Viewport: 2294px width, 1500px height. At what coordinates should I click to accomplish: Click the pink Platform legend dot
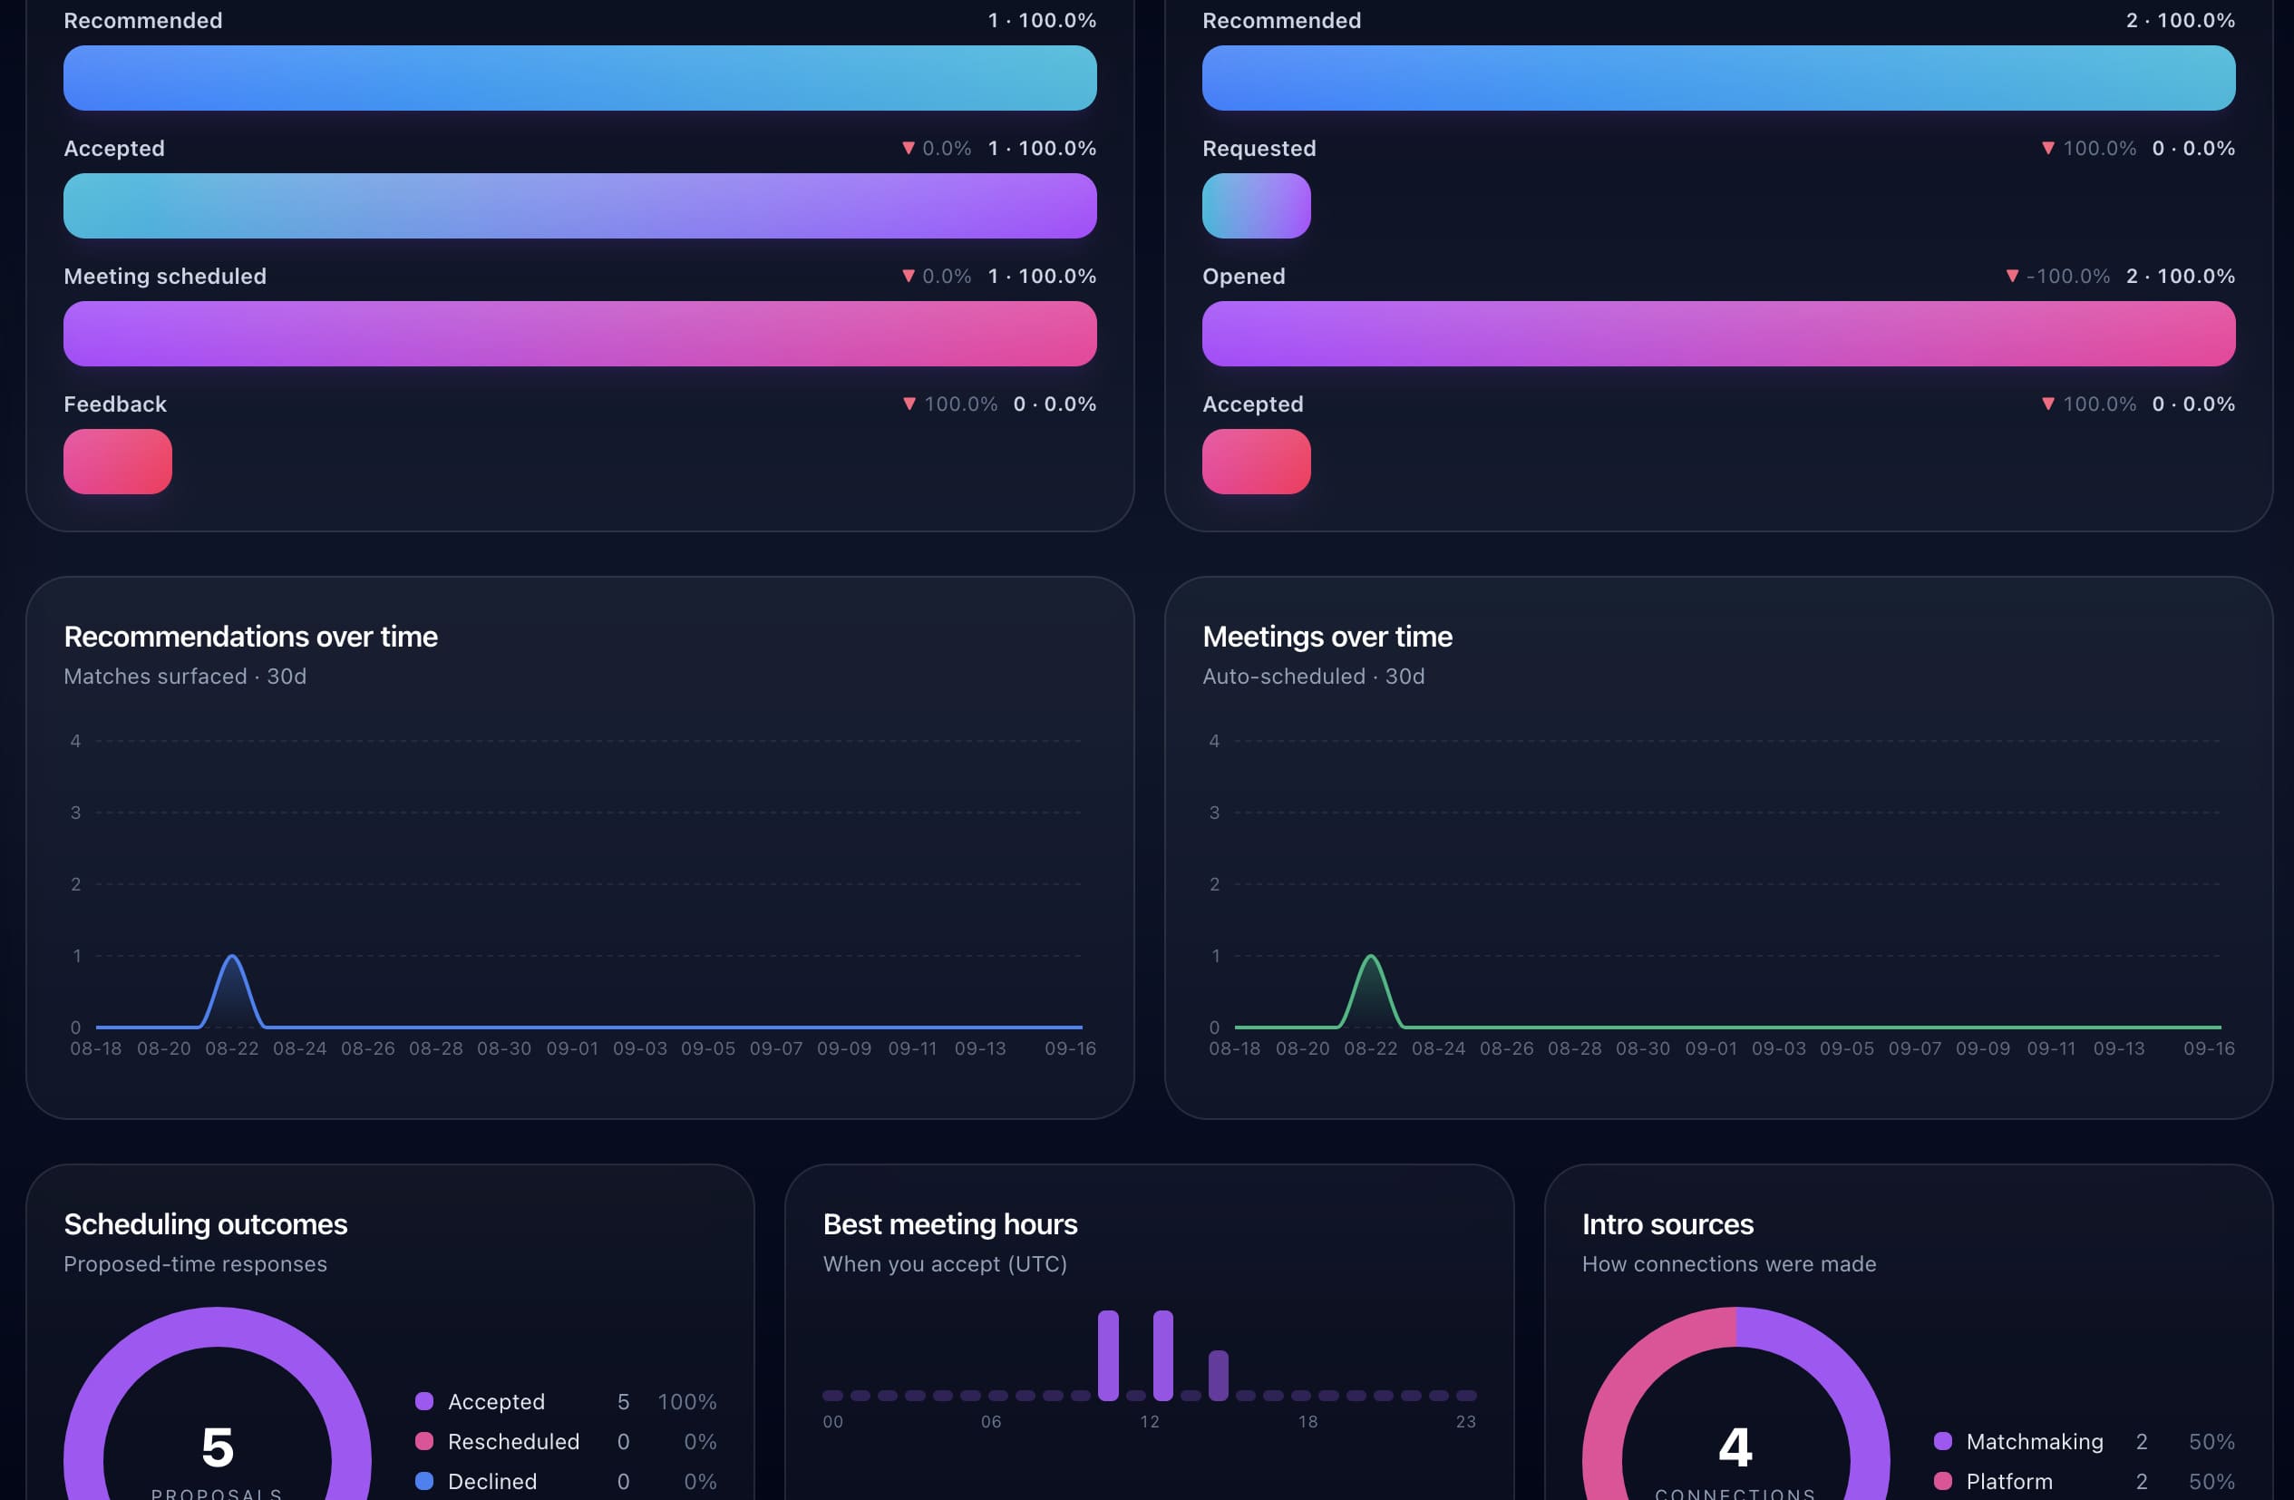(x=1943, y=1481)
